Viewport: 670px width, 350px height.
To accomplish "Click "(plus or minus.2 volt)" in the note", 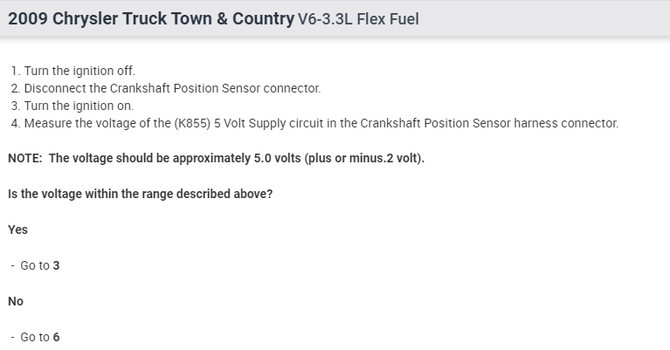I will pos(367,158).
